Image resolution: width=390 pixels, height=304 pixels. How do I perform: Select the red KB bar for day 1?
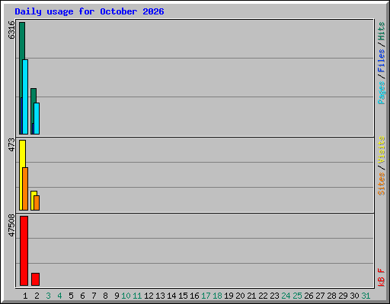(x=24, y=251)
